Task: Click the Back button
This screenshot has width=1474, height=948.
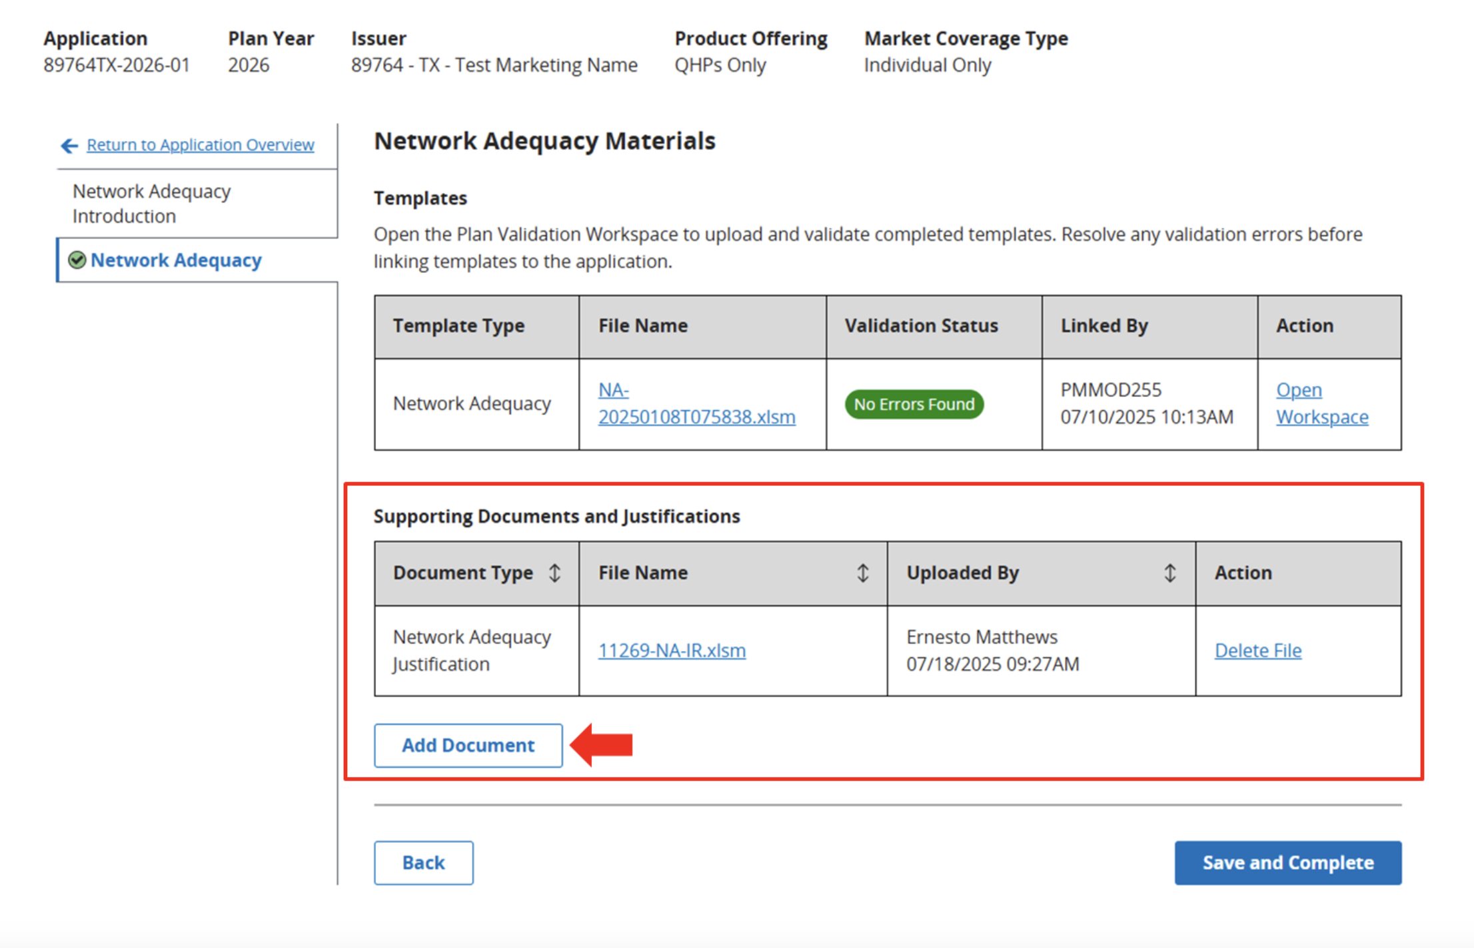Action: 423,862
